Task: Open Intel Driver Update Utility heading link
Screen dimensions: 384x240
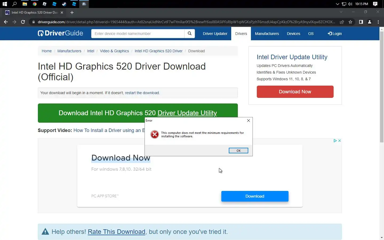Action: (x=292, y=57)
